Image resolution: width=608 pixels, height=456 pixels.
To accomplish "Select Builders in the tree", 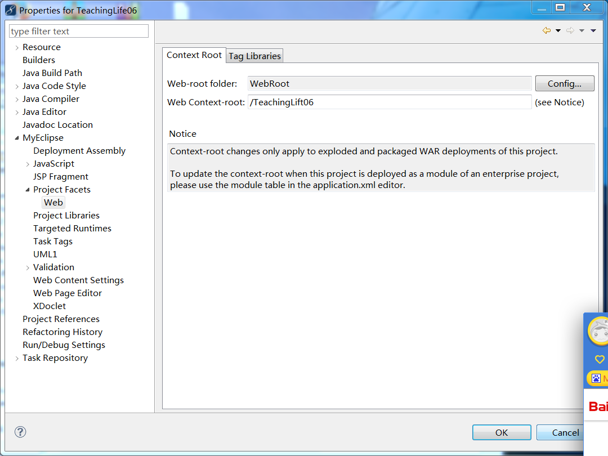I will click(x=39, y=60).
